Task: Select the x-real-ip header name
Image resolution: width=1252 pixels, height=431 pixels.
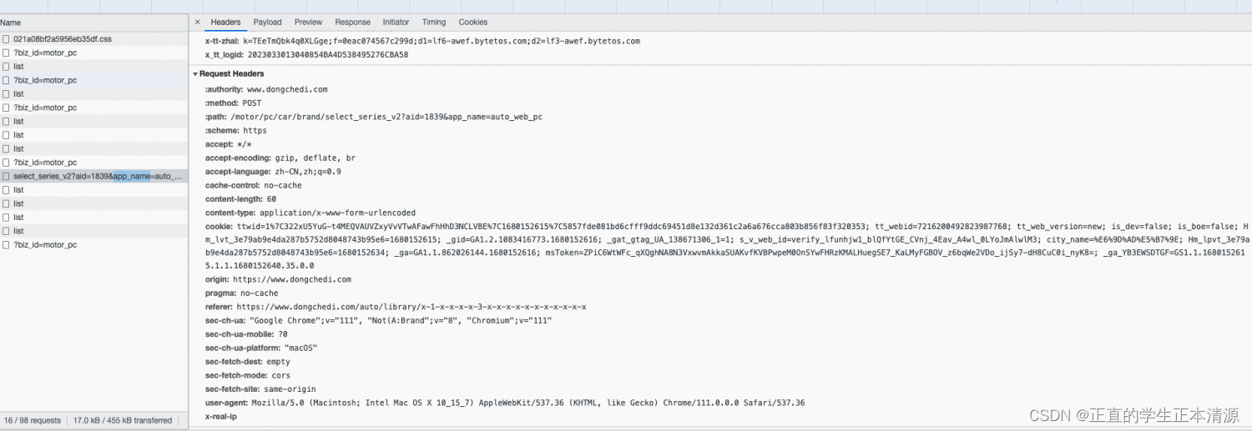Action: click(x=221, y=417)
